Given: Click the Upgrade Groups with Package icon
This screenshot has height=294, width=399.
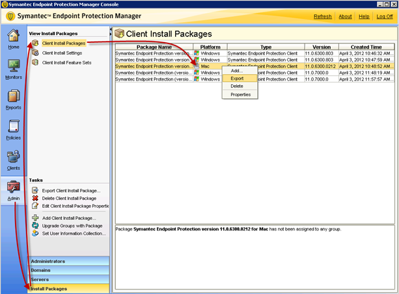Looking at the screenshot, I should [35, 225].
